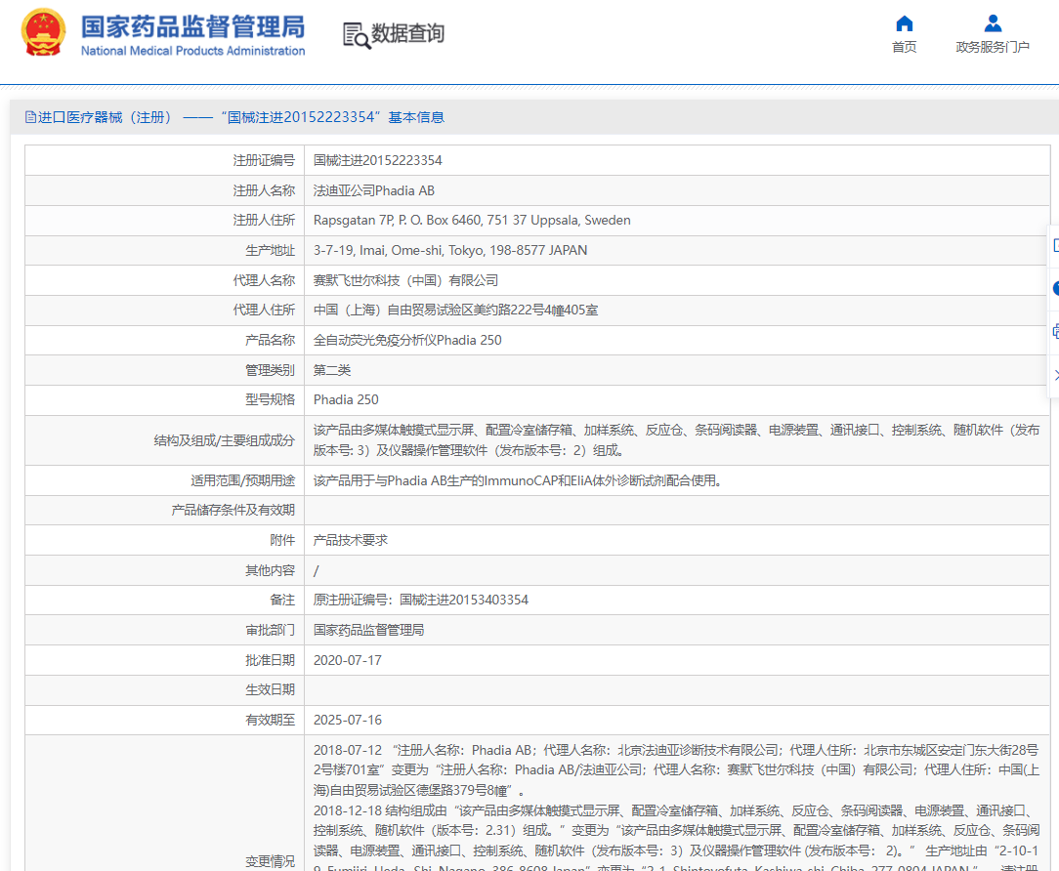Click the 代理人名称 row label
1059x871 pixels.
click(264, 281)
